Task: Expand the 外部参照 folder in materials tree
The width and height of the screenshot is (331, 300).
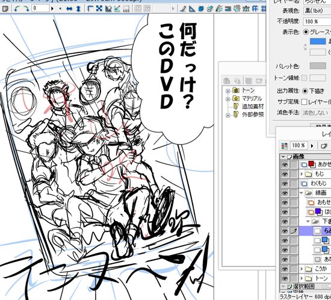Action: click(x=227, y=115)
